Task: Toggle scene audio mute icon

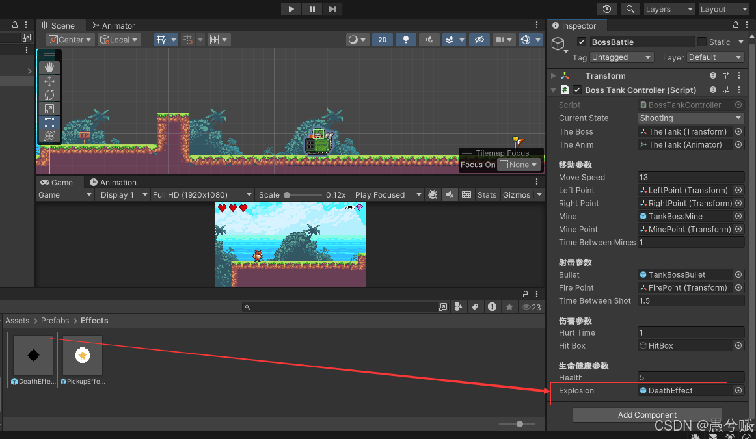Action: coord(429,40)
